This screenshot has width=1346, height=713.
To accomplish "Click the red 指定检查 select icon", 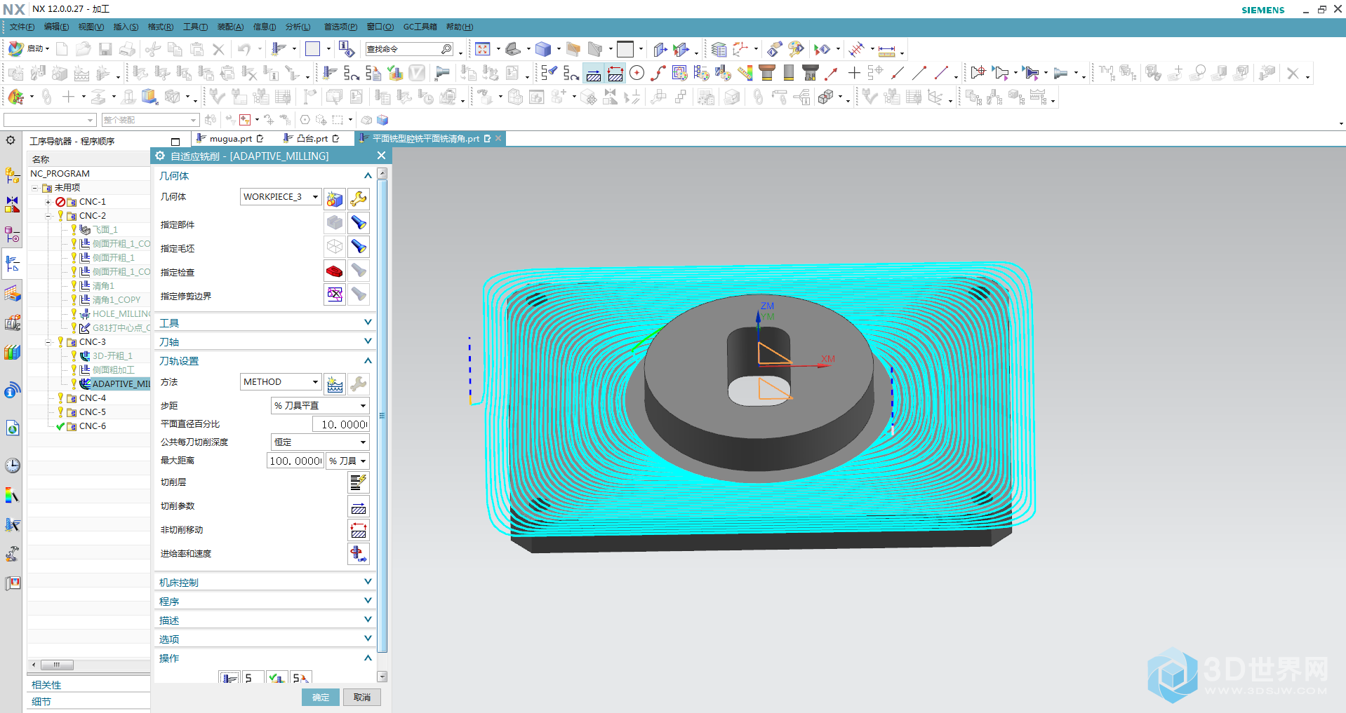I will [335, 271].
